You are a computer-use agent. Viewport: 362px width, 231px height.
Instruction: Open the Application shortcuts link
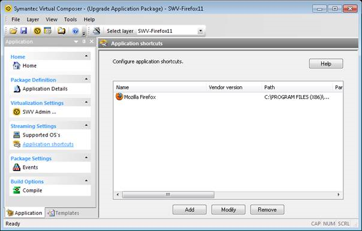pos(48,144)
